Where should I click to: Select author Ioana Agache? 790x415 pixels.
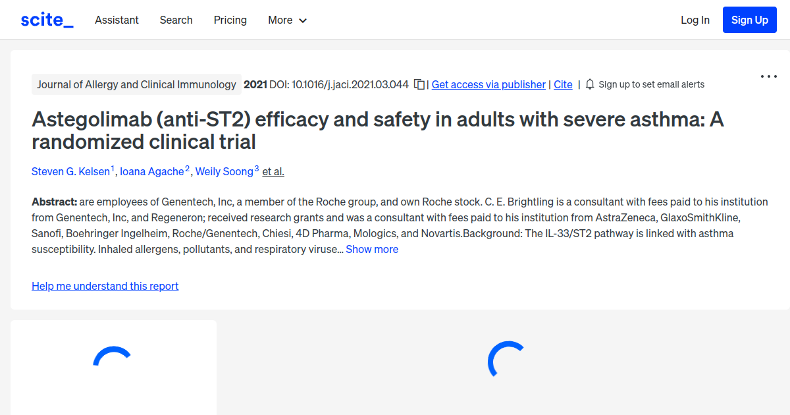(x=152, y=171)
